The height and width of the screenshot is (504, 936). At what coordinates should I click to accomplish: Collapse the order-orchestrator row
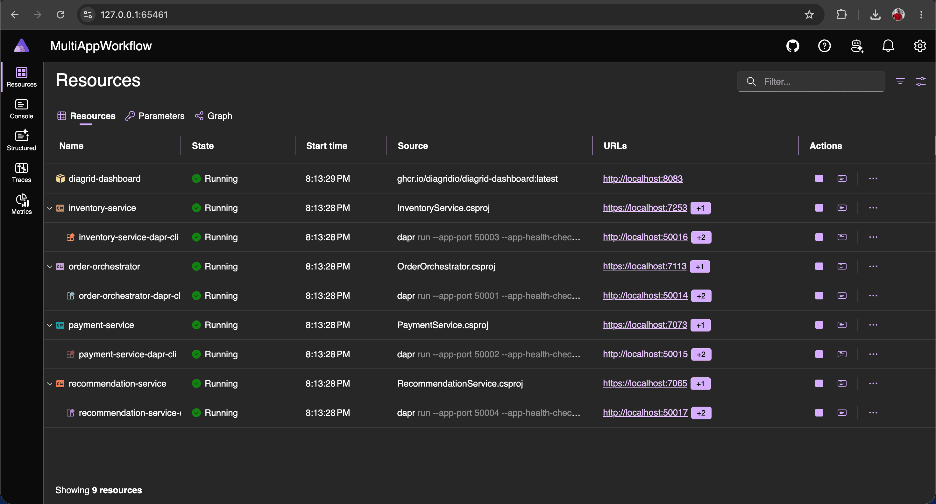50,267
